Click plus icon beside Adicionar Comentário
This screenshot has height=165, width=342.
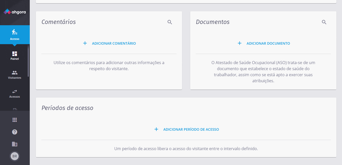(x=85, y=43)
